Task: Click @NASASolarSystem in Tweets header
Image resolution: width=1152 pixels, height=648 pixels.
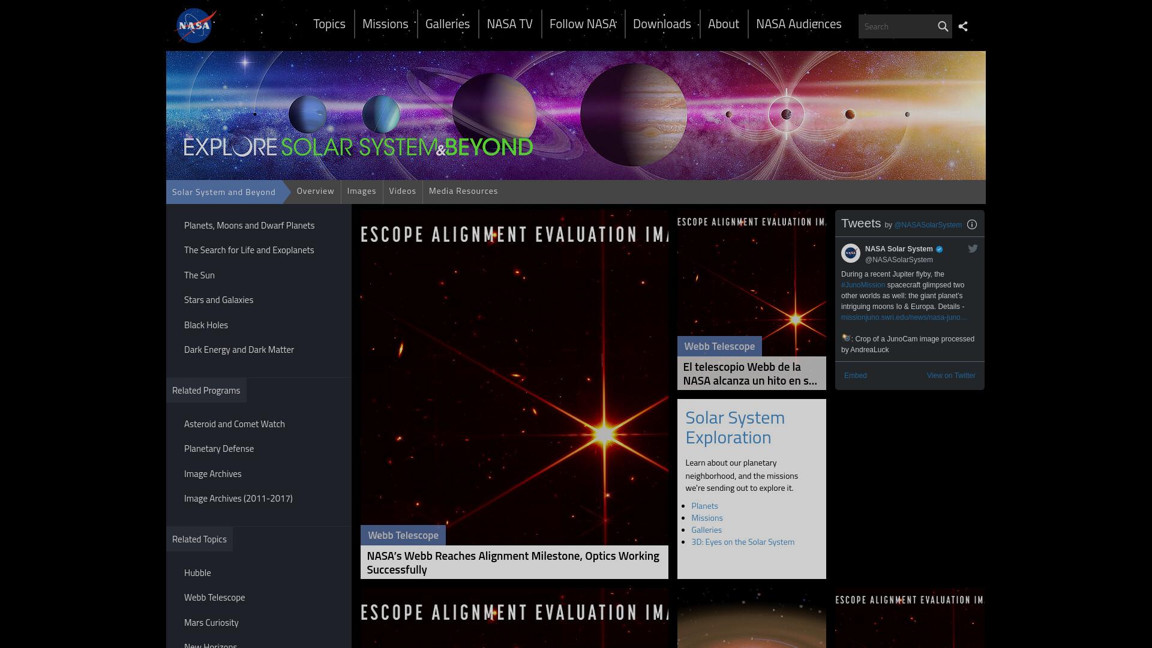Action: (x=928, y=225)
